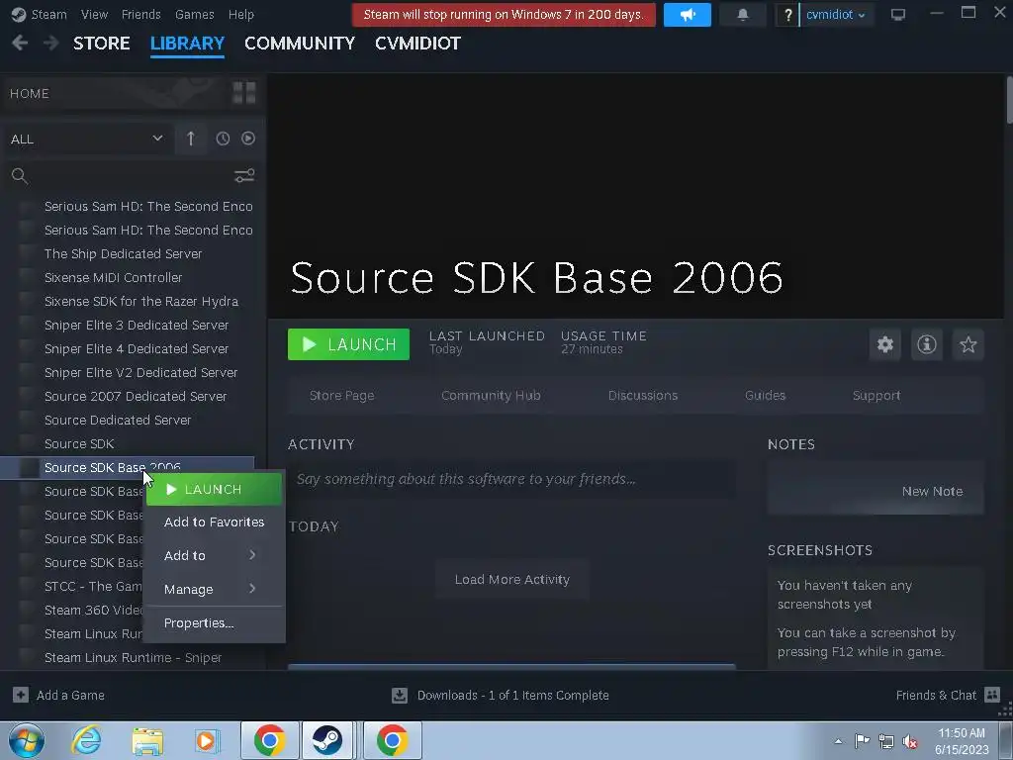Select Add to Favorites in context menu
1013x760 pixels.
pos(214,522)
